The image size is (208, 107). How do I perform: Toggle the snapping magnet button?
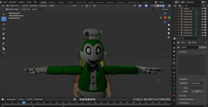click(x=87, y=6)
